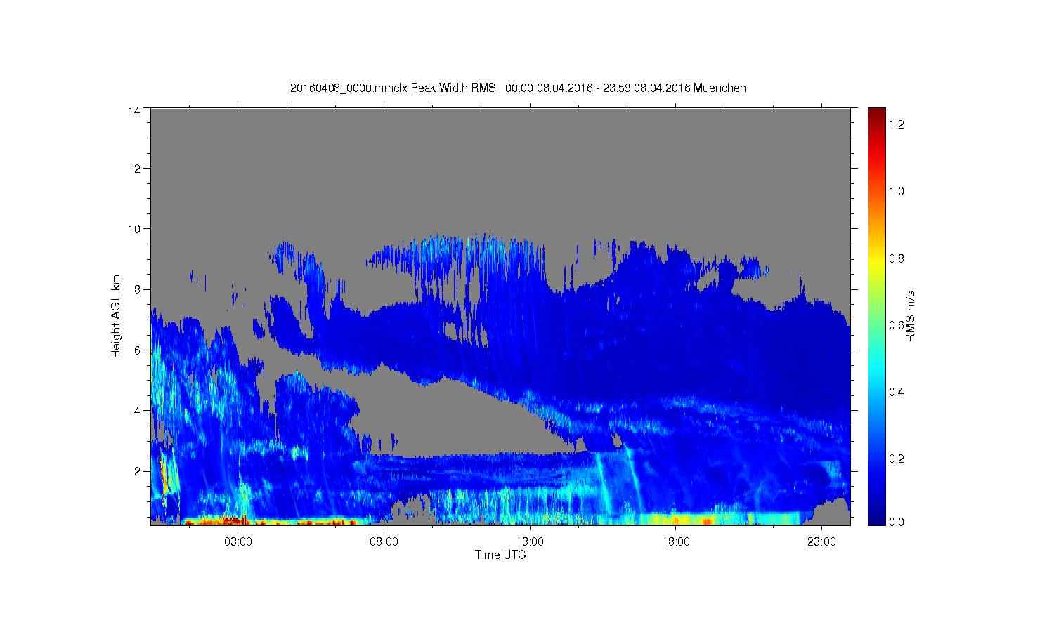
Task: Click the '08:00' time tick label
Action: coord(384,542)
